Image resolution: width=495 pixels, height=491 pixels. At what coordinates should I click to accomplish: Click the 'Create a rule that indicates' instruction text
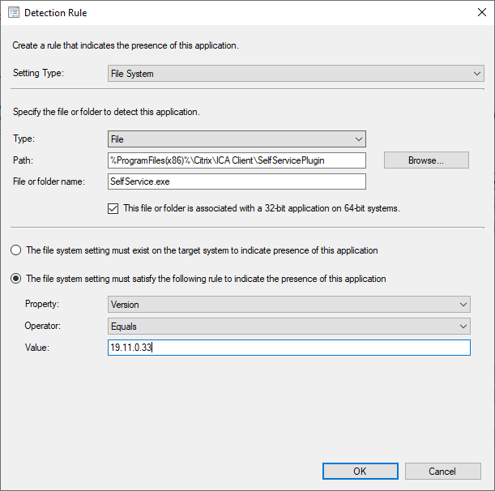click(x=126, y=45)
